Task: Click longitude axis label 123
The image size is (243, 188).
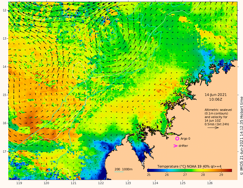Action: [x=128, y=183]
